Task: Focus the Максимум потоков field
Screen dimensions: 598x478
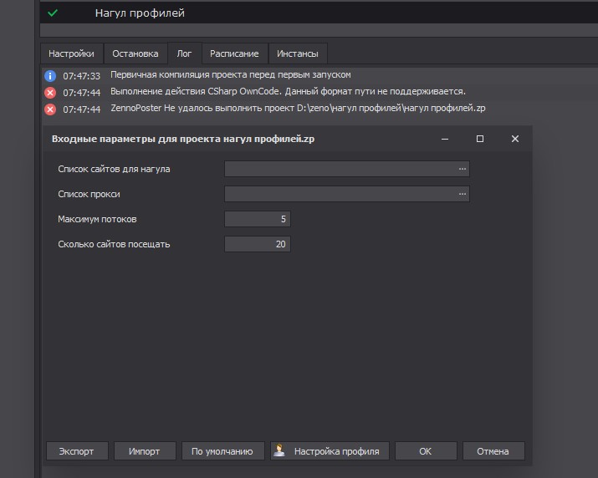Action: click(257, 219)
